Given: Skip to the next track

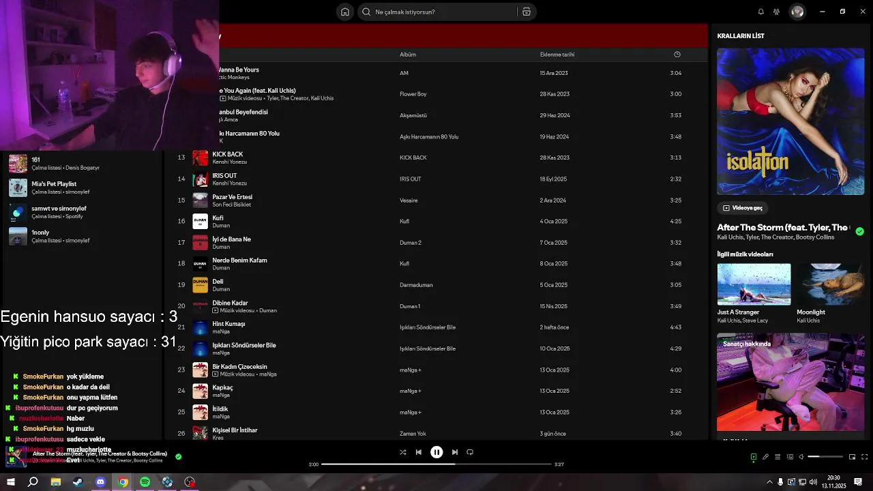Looking at the screenshot, I should tap(455, 452).
